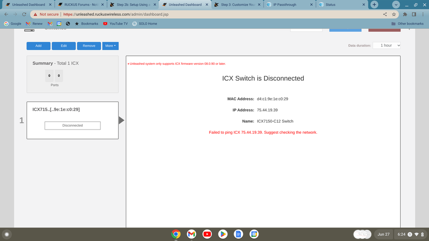Open the ChromeOS launcher button
Screen dimensions: 429x241
(x=7, y=235)
